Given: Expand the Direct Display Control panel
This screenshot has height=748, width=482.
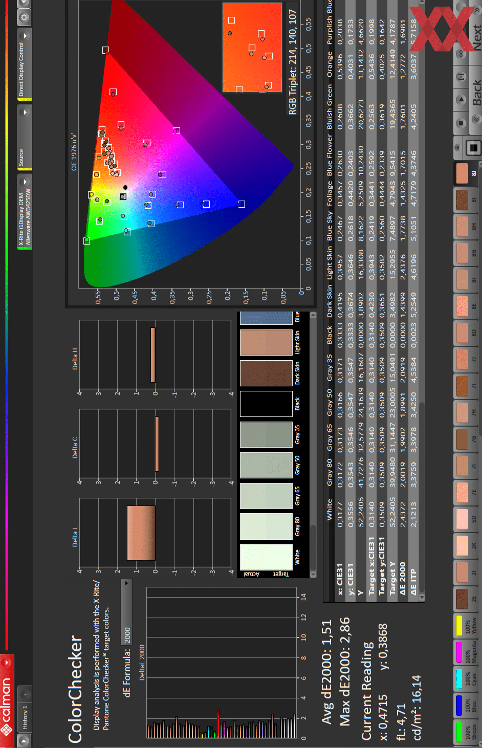Looking at the screenshot, I should click(x=25, y=36).
